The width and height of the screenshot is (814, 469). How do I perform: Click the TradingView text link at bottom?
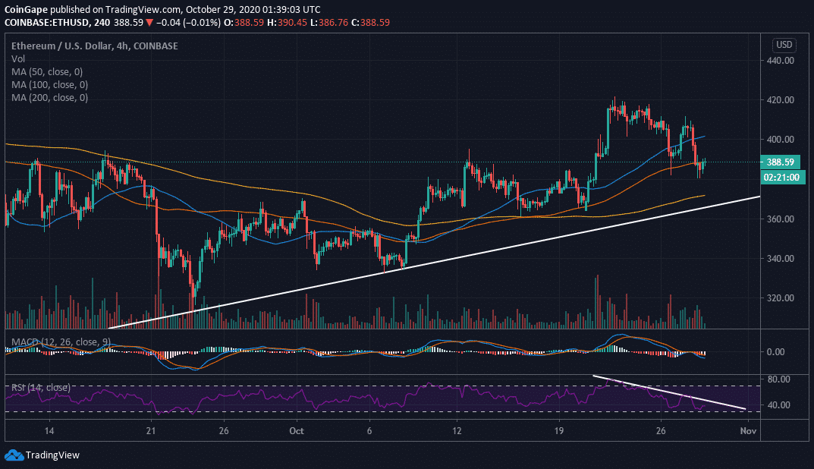point(52,455)
